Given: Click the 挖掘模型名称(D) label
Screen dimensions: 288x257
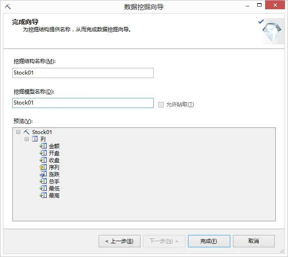Looking at the screenshot, I should coord(34,92).
